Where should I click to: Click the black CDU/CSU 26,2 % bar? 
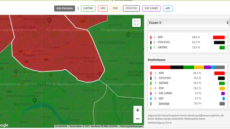click(219, 43)
